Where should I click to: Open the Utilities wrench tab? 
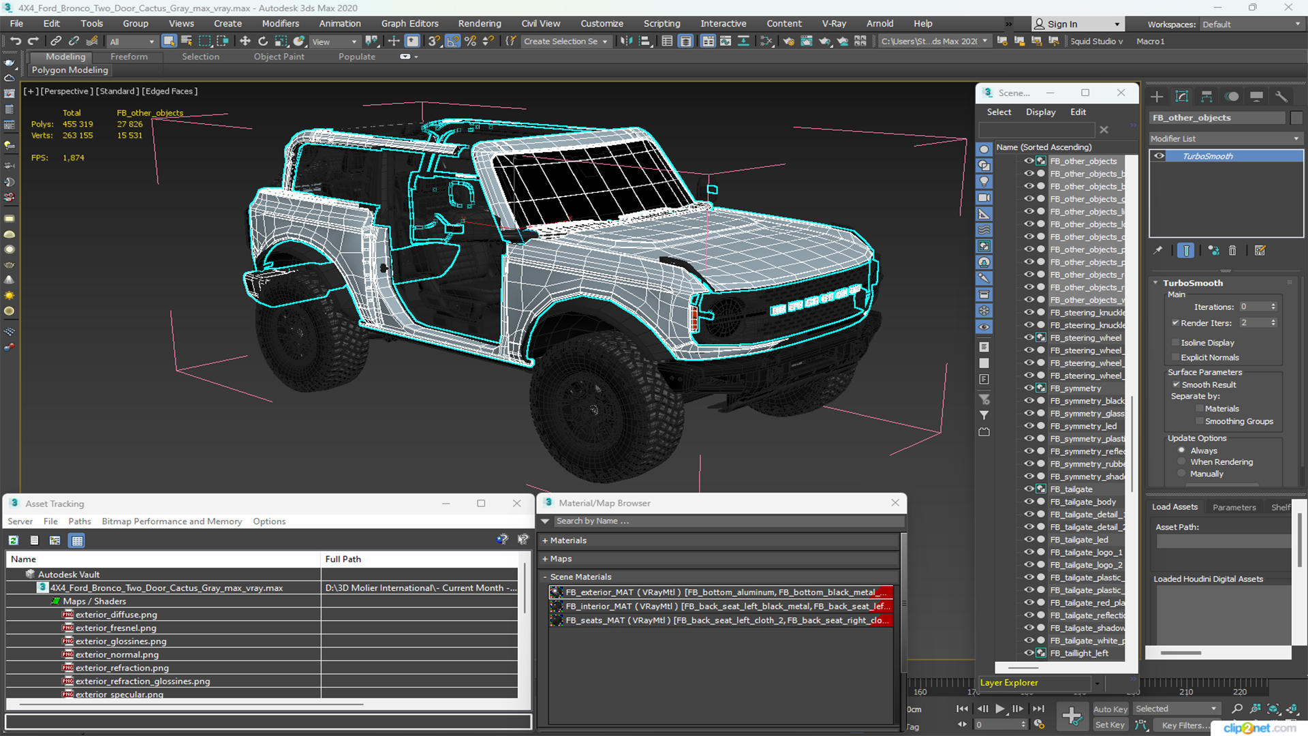click(1281, 97)
